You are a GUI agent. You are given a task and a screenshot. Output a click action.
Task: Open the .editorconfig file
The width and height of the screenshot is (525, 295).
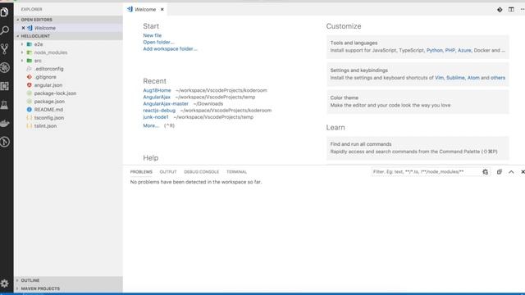pos(49,69)
